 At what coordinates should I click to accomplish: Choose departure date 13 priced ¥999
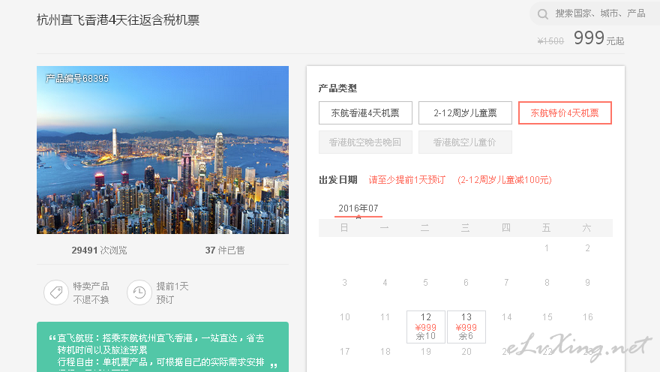(x=466, y=326)
